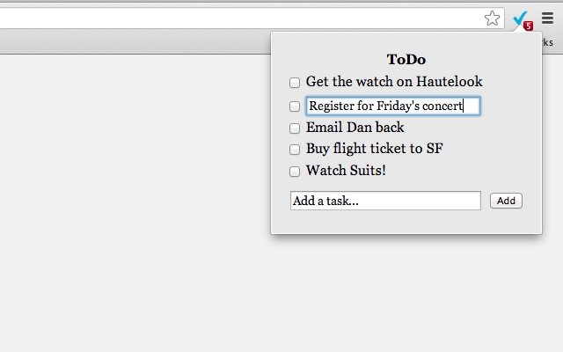Screen dimensions: 563x352
Task: Click the Email Dan back task label
Action: (x=355, y=128)
